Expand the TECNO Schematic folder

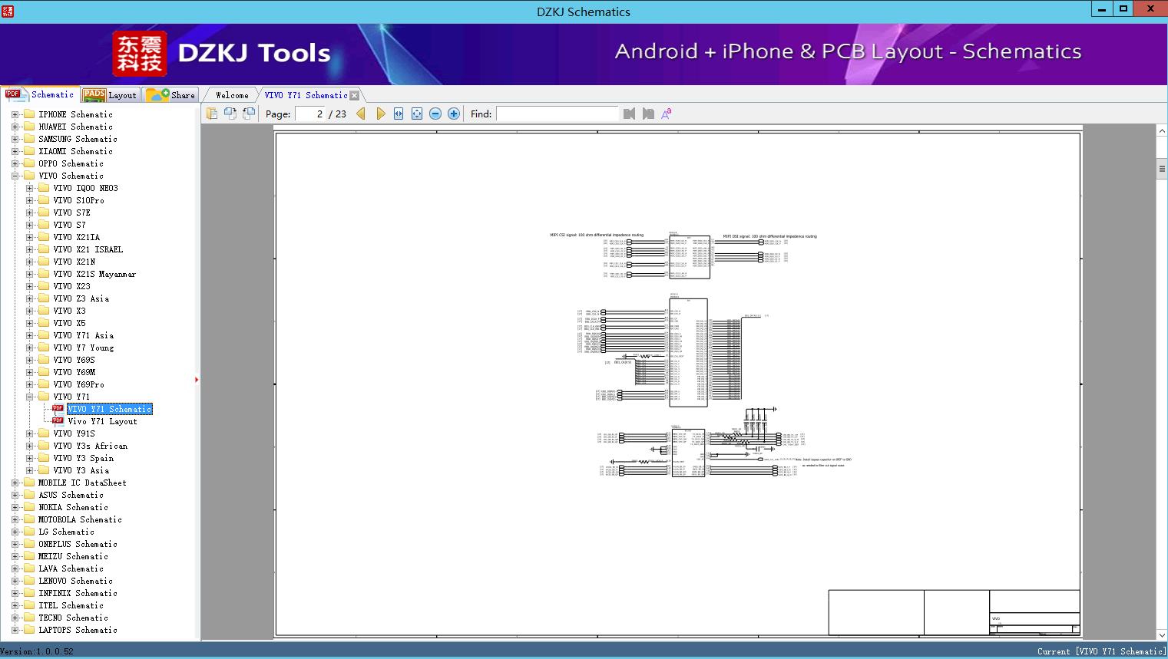click(x=15, y=618)
